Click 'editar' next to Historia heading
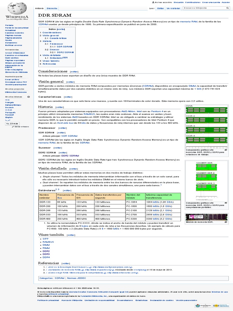 tap(60, 107)
